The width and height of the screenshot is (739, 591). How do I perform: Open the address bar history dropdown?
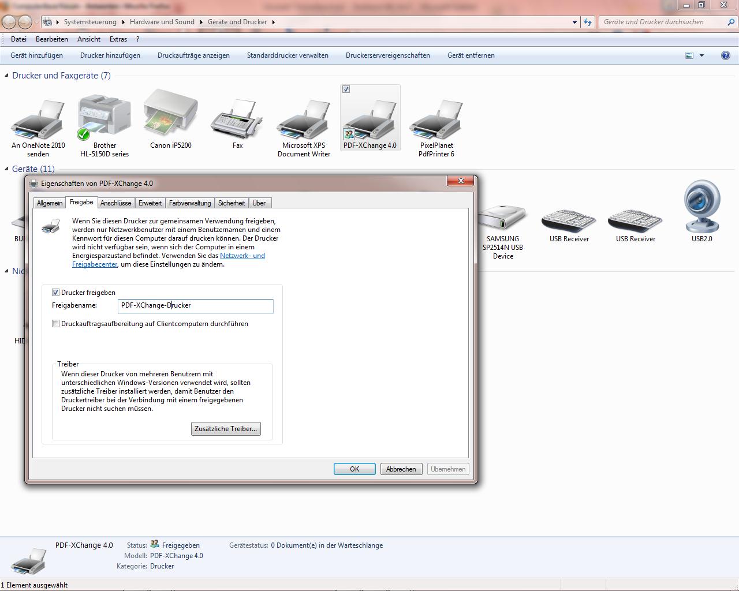tap(574, 22)
